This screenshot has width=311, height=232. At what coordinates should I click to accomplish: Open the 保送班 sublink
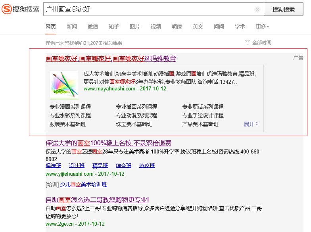[x=54, y=166]
